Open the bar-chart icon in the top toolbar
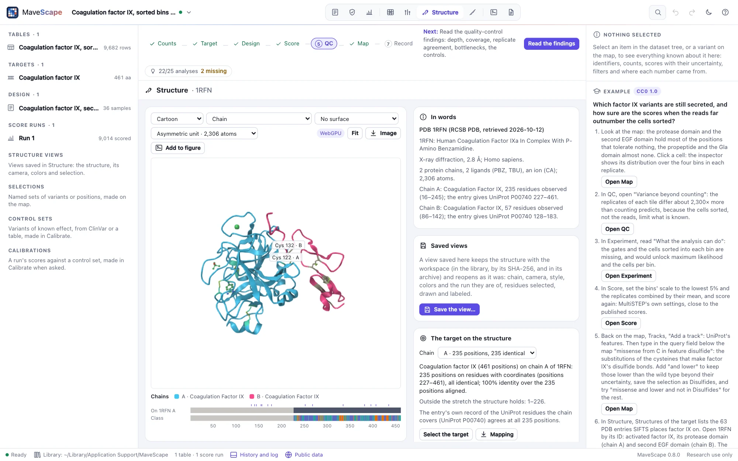 pos(369,13)
